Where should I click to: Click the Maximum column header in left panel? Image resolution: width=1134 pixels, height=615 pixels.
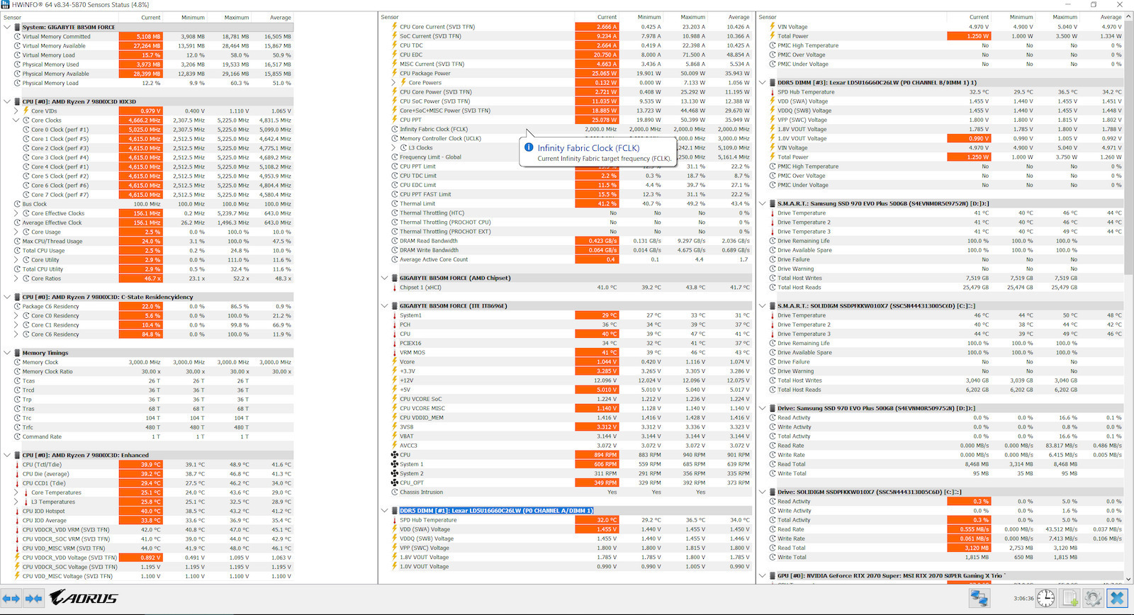coord(237,18)
